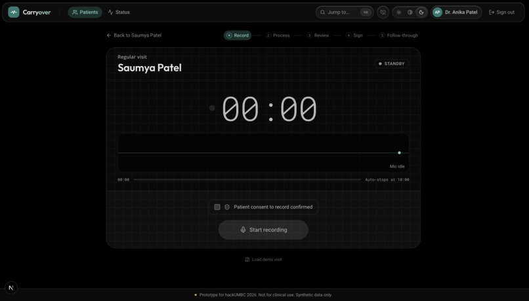Click the 'Mic idle' label
The height and width of the screenshot is (301, 529).
click(397, 166)
